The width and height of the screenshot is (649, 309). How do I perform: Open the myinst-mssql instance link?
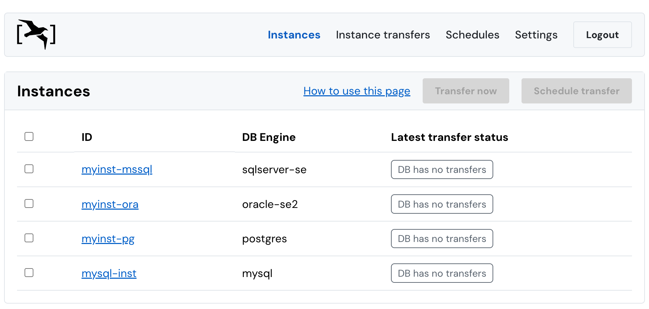[117, 169]
